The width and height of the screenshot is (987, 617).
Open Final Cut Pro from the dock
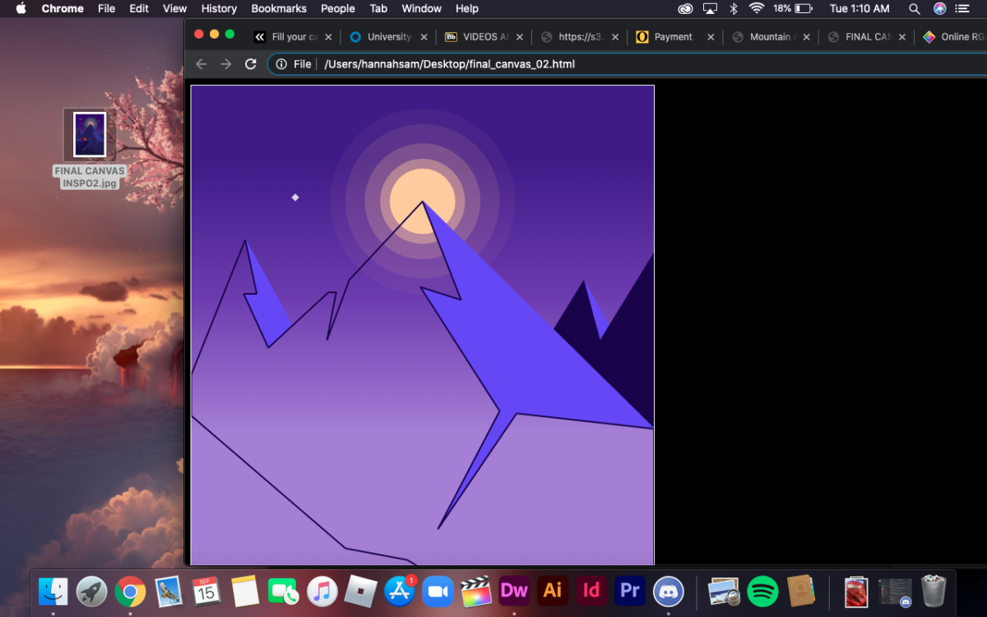tap(475, 591)
